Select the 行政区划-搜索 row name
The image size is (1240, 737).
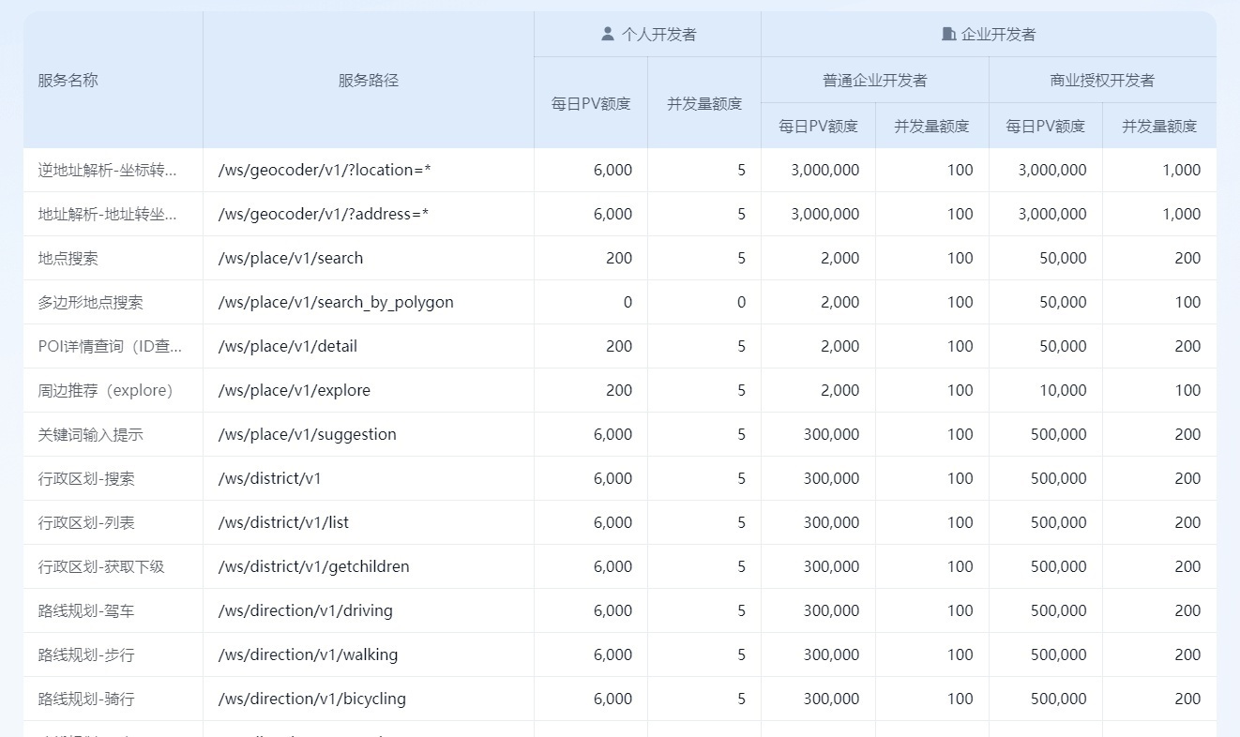click(86, 478)
